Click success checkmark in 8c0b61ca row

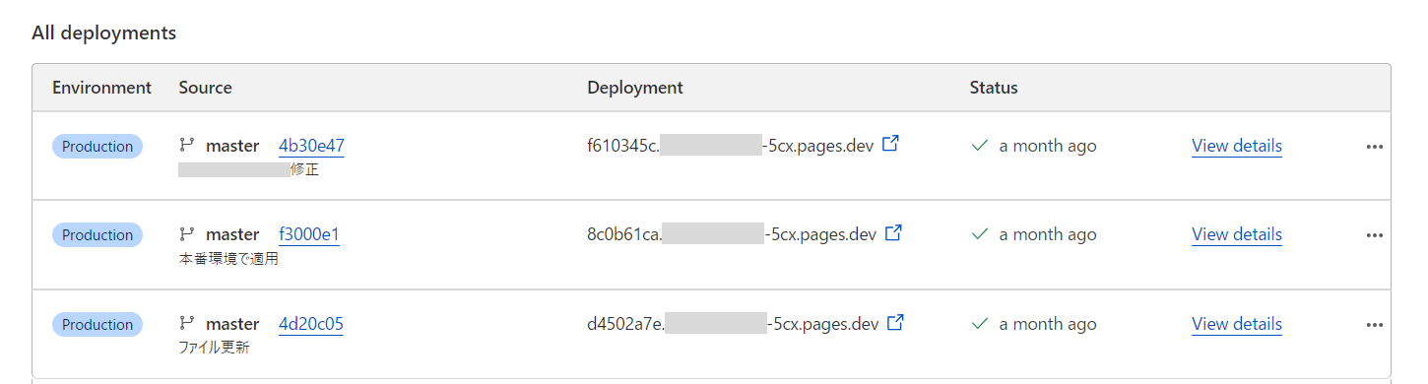(x=980, y=234)
